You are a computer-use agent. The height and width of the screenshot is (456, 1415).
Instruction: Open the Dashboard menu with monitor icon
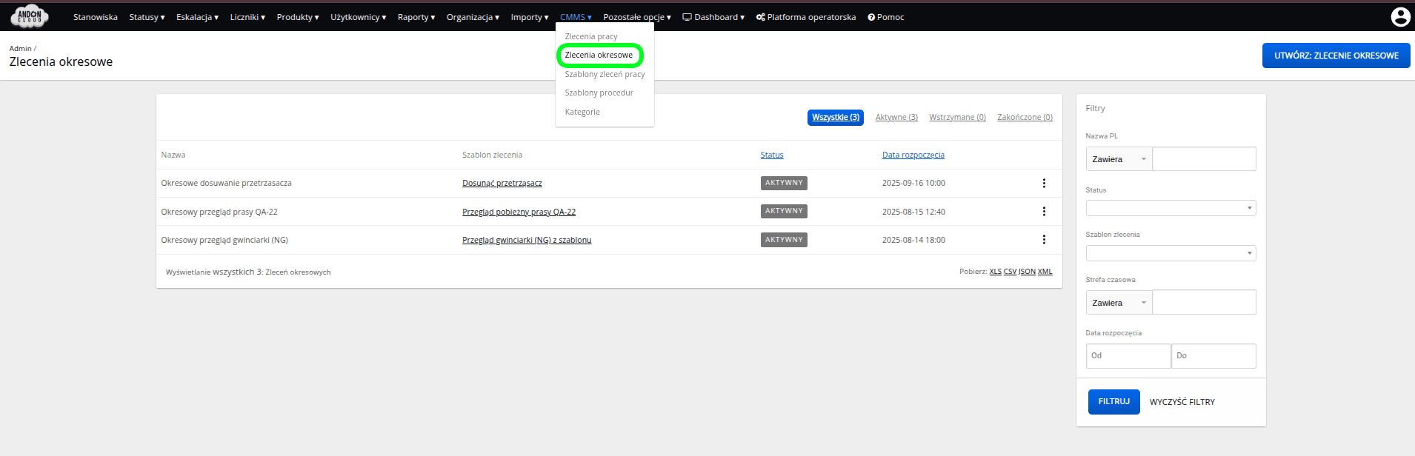713,17
